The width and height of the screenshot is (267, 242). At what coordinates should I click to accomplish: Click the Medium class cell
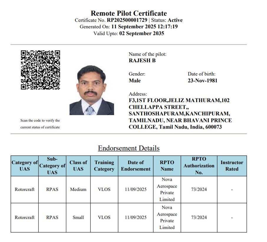78,189
